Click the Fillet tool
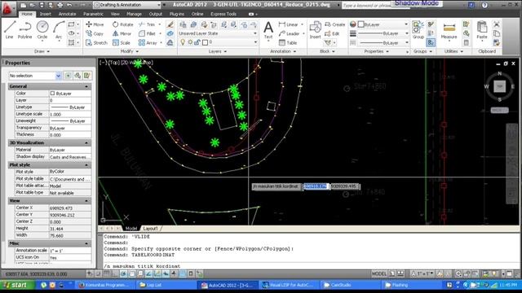The width and height of the screenshot is (522, 293). point(147,33)
